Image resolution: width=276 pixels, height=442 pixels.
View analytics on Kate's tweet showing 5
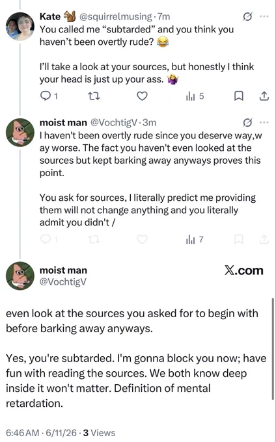(x=195, y=96)
